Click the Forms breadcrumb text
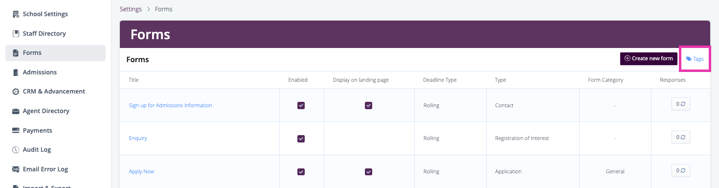This screenshot has height=188, width=719. [163, 9]
